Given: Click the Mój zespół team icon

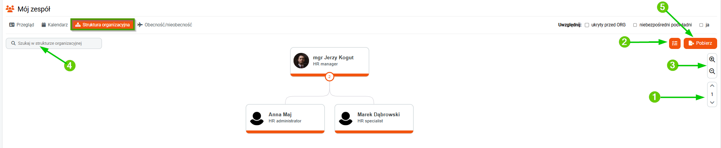Looking at the screenshot, I should click(x=10, y=8).
